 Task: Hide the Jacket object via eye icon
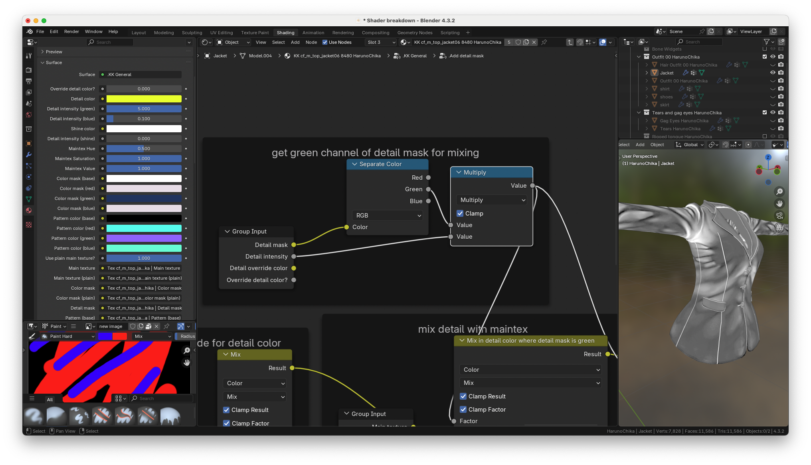coord(773,73)
